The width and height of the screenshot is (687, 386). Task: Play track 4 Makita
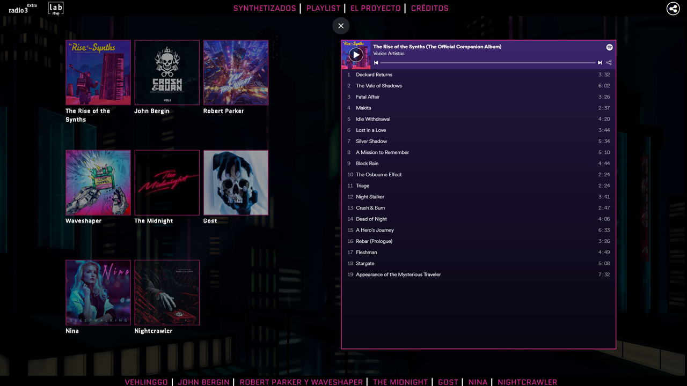(x=479, y=108)
